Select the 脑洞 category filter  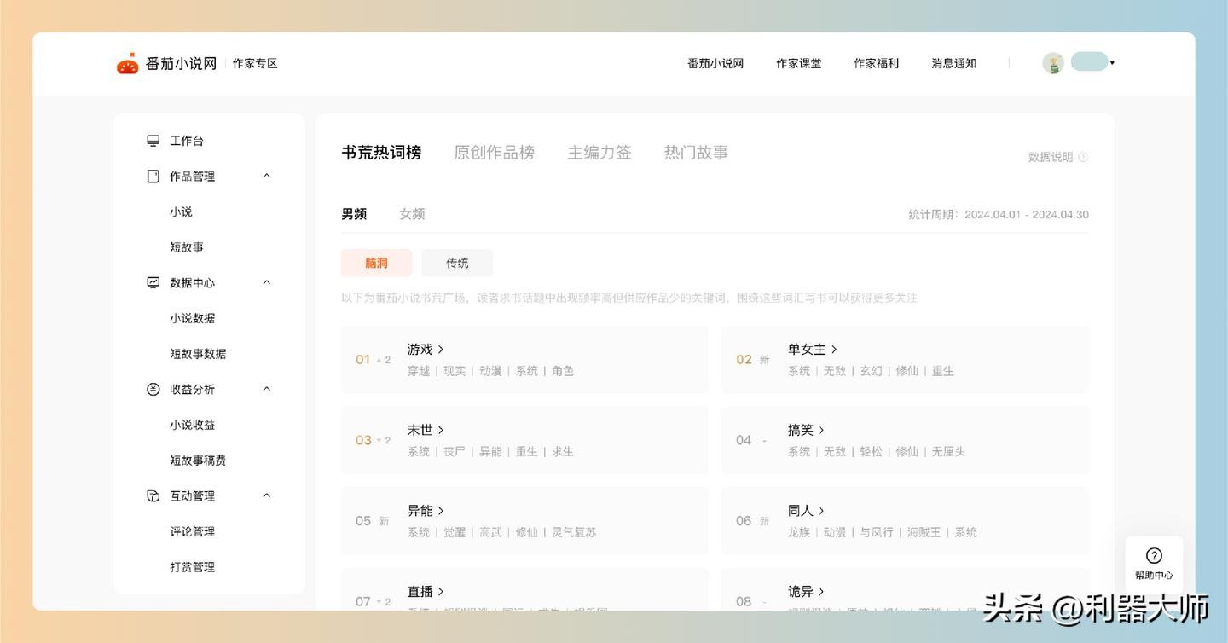(x=376, y=263)
